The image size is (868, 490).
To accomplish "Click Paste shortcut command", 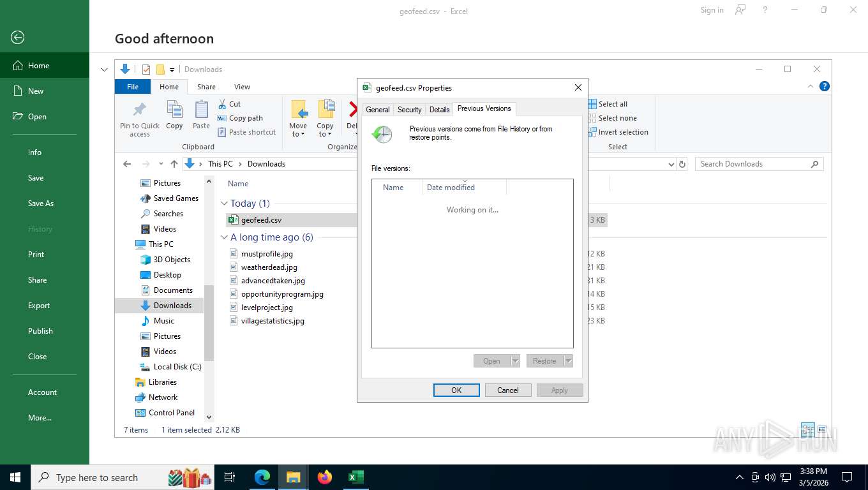I will pyautogui.click(x=246, y=132).
